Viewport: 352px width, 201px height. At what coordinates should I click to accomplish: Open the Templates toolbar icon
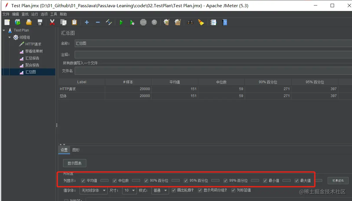click(18, 22)
